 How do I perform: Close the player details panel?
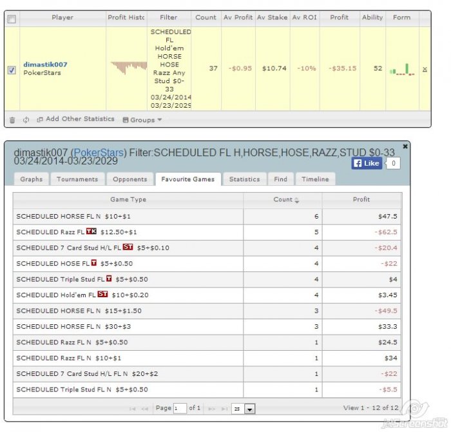[x=405, y=146]
